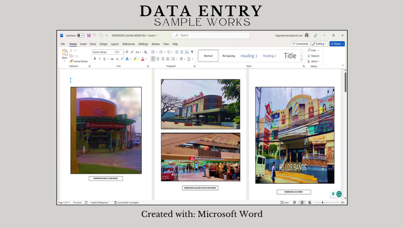The width and height of the screenshot is (404, 228).
Task: Click Replace in the Editing group
Action: tap(313, 56)
